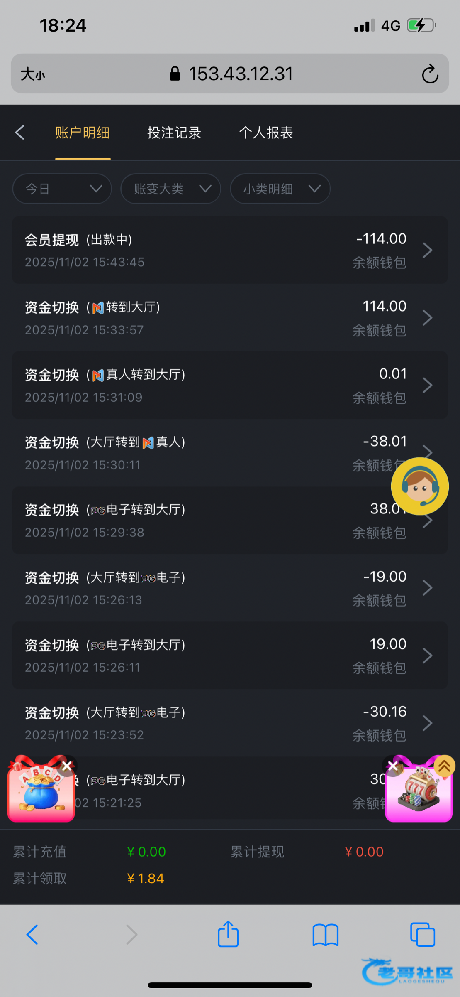The image size is (460, 997).
Task: Reload the page with the refresh icon
Action: (x=430, y=74)
